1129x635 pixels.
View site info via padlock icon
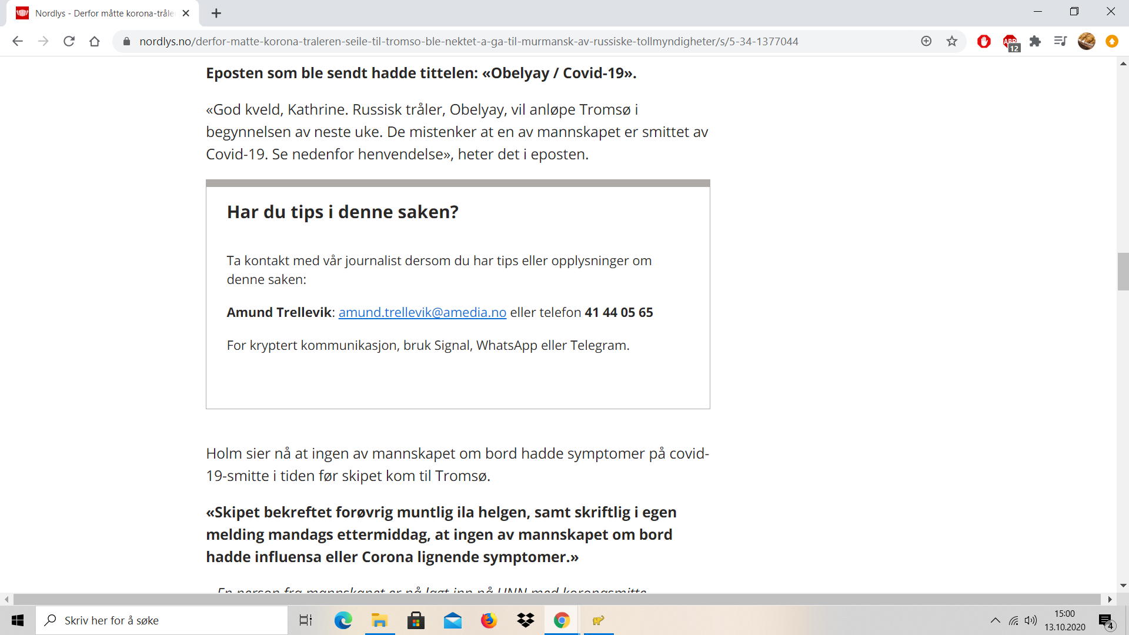coord(126,41)
